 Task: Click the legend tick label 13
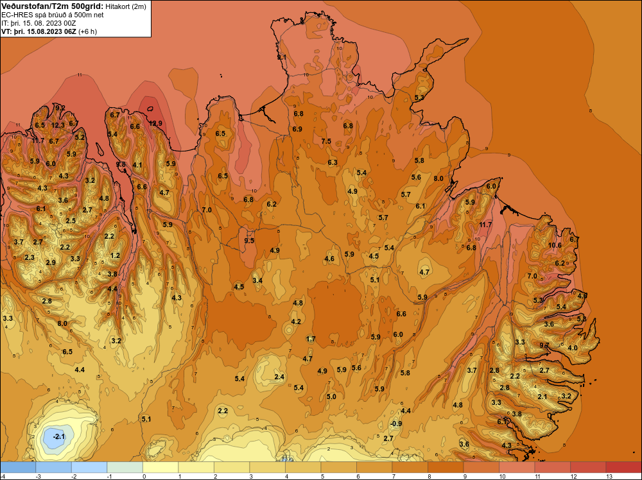[x=609, y=476]
